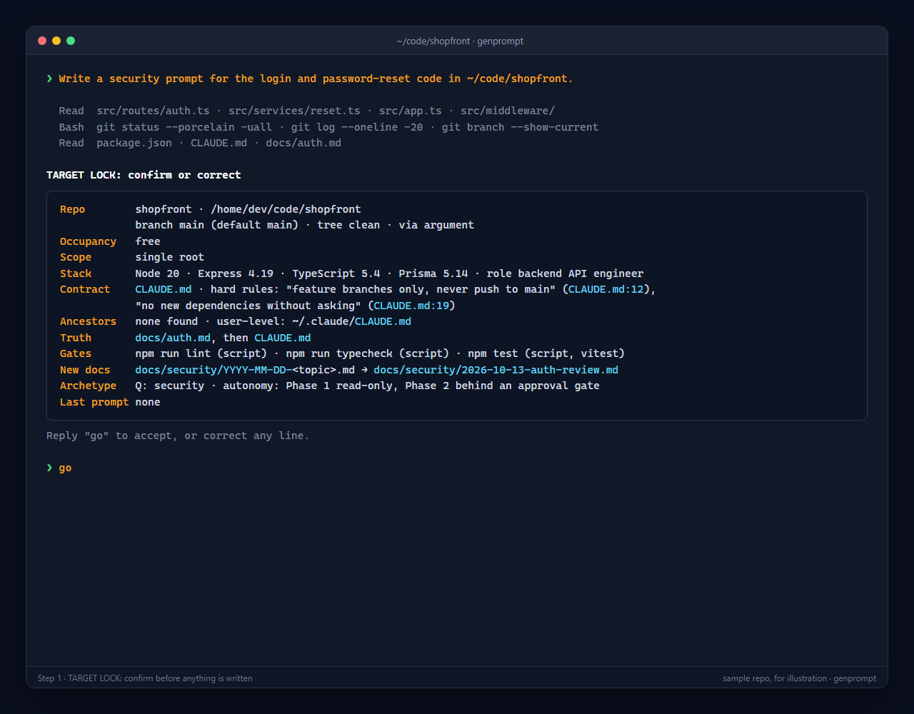Follow the CLAUDE.md:19 reference link

click(x=411, y=306)
